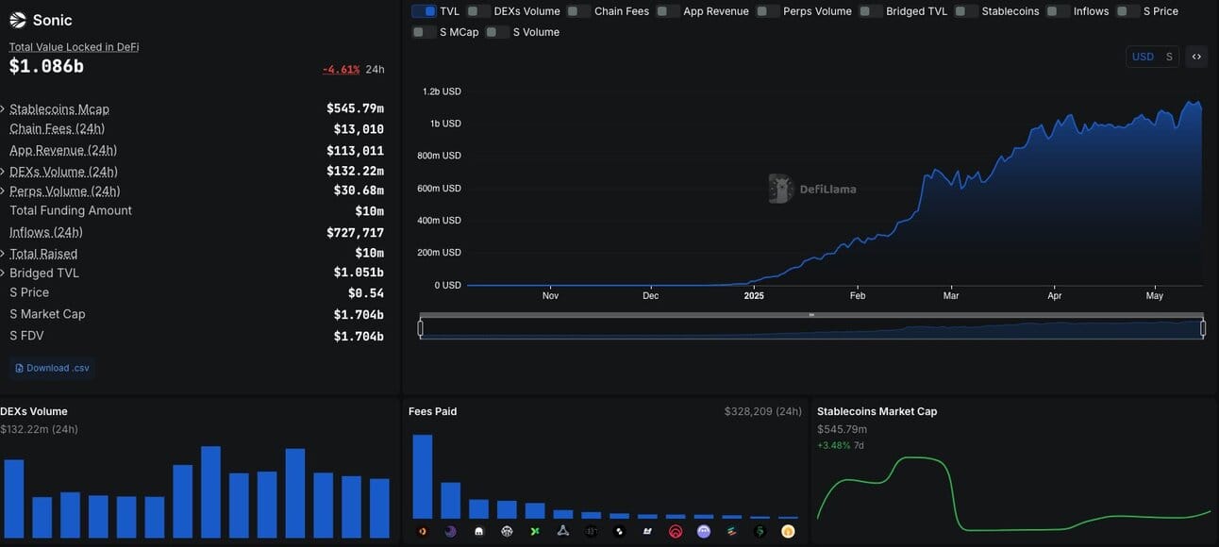Select the white helmet-shaped protocol icon
This screenshot has height=547, width=1219.
(478, 532)
